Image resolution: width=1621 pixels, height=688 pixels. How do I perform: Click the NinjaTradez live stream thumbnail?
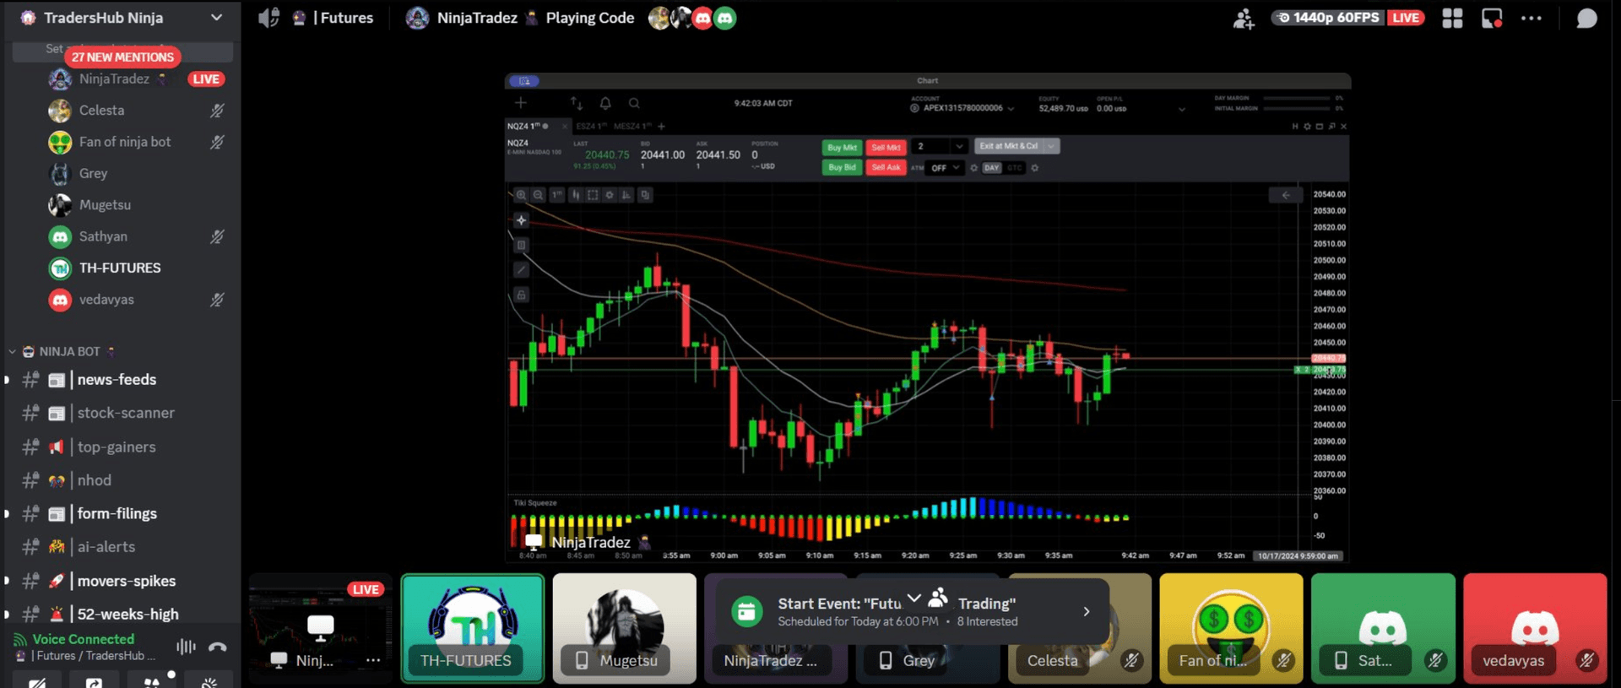321,628
